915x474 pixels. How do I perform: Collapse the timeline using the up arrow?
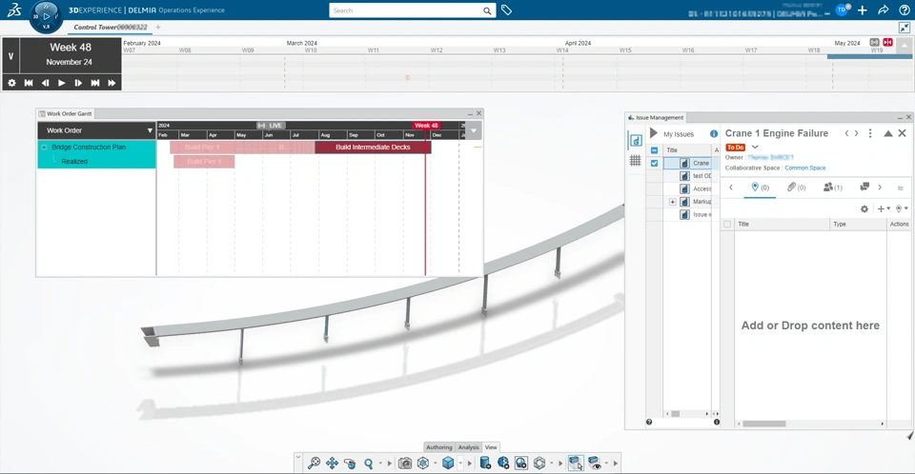coord(904,46)
